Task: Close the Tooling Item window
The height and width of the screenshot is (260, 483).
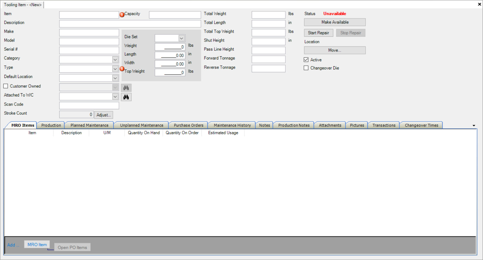Action: coord(479,4)
